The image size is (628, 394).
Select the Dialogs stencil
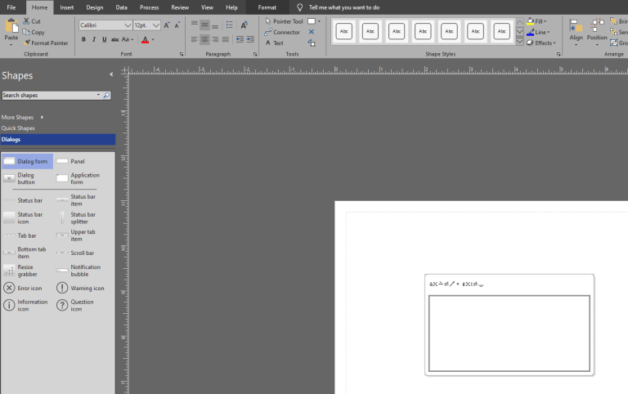click(58, 139)
